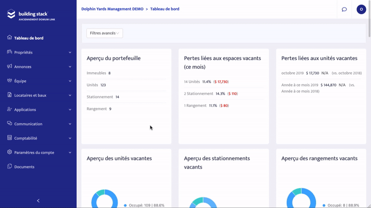Open messages via speech bubble icon

click(x=344, y=9)
